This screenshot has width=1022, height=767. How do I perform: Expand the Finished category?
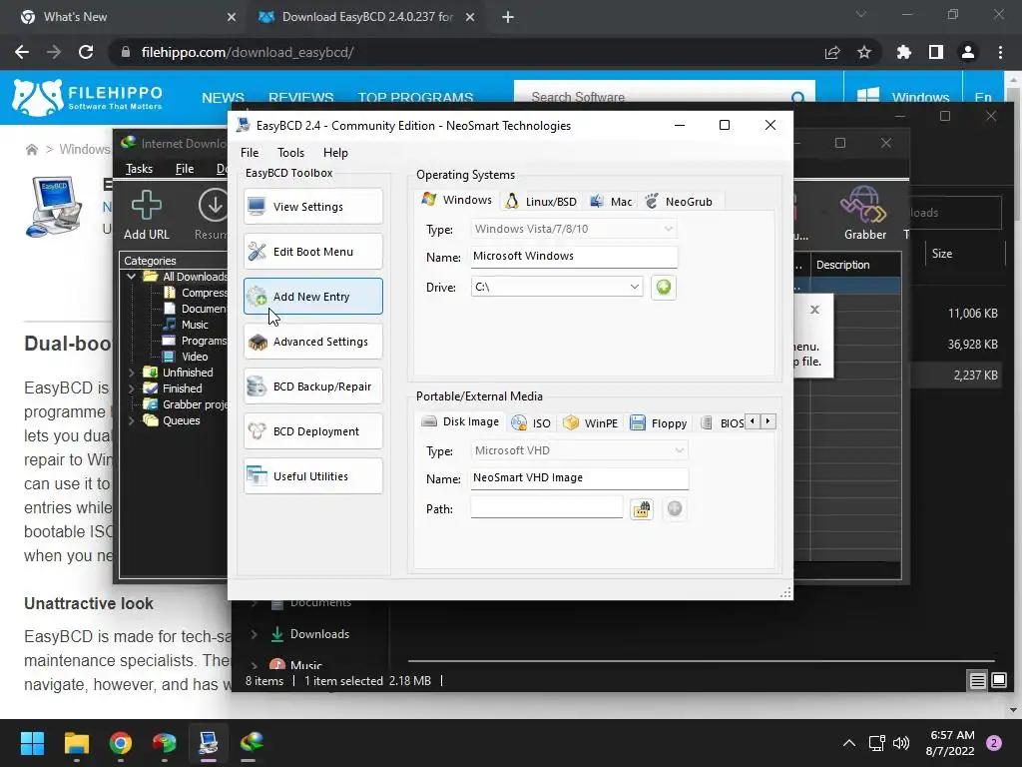coord(131,388)
